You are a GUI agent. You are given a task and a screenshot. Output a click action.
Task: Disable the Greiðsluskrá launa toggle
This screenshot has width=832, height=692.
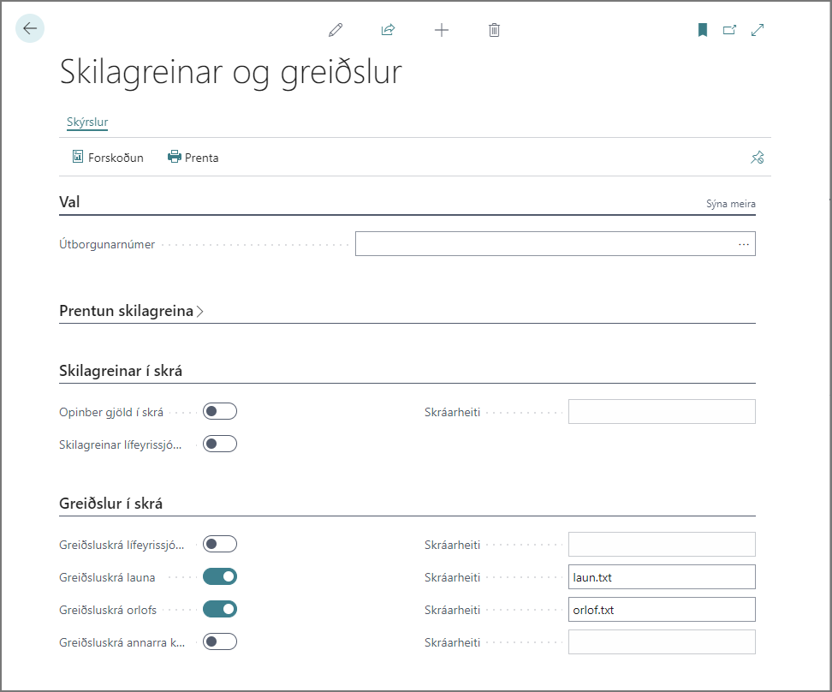(220, 577)
